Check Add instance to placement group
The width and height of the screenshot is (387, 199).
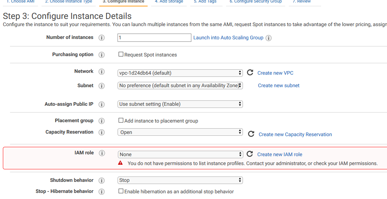[x=121, y=121]
